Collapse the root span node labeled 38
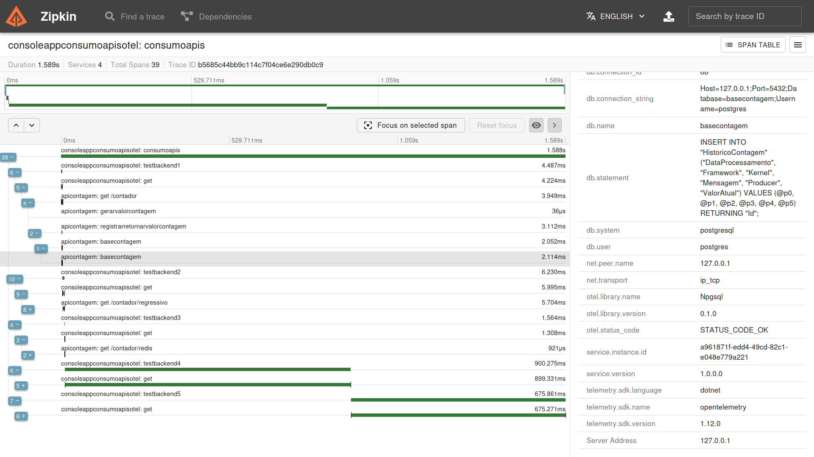 pyautogui.click(x=8, y=157)
